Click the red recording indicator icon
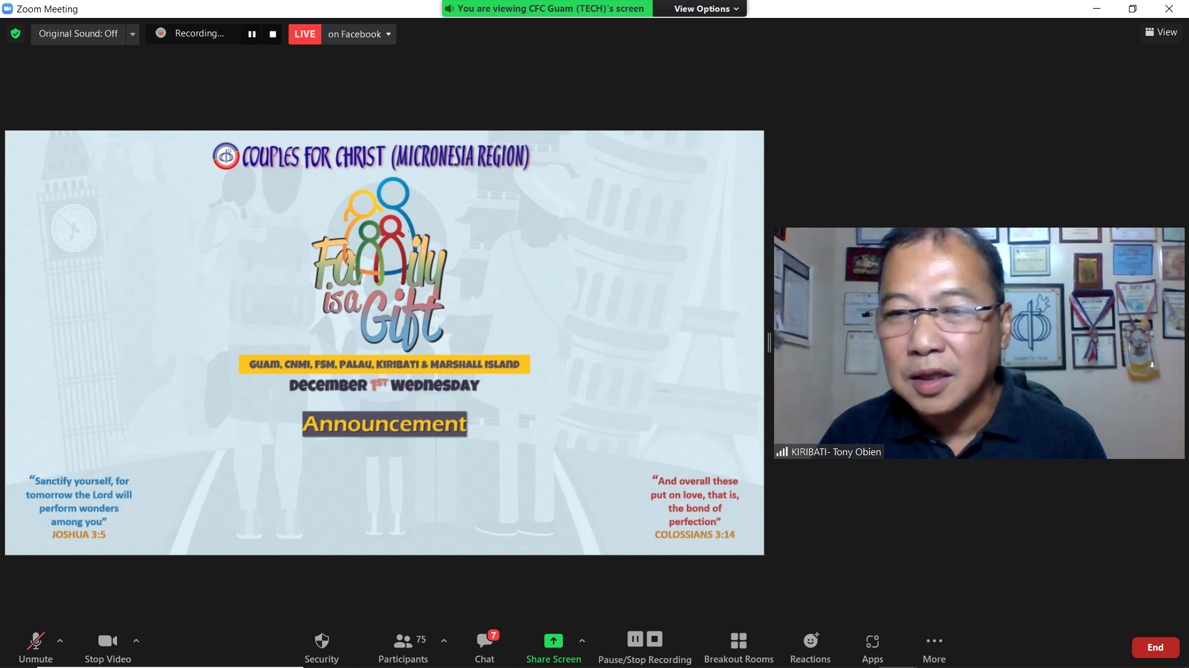The height and width of the screenshot is (668, 1189). 161,33
